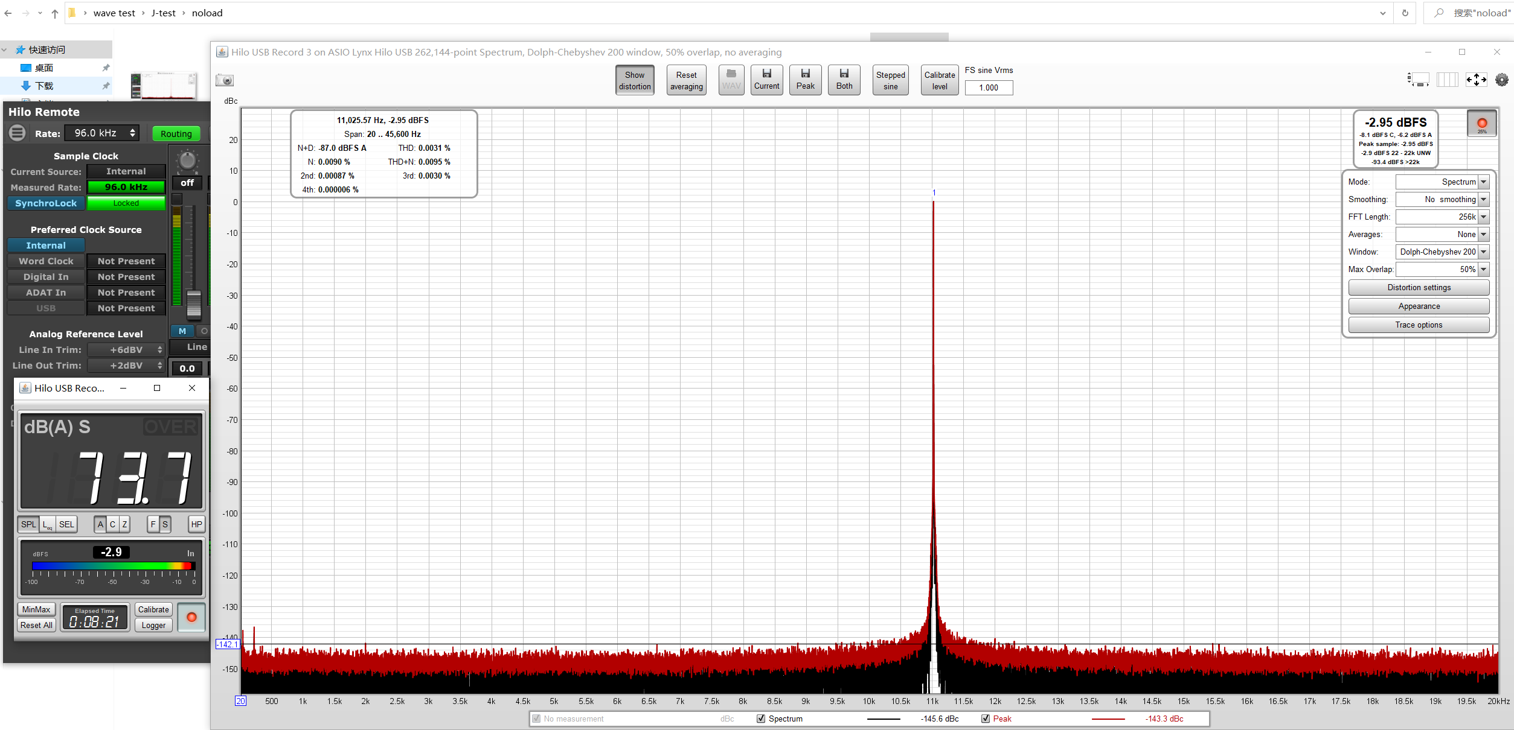Enable Stepped sine mode

pyautogui.click(x=890, y=80)
